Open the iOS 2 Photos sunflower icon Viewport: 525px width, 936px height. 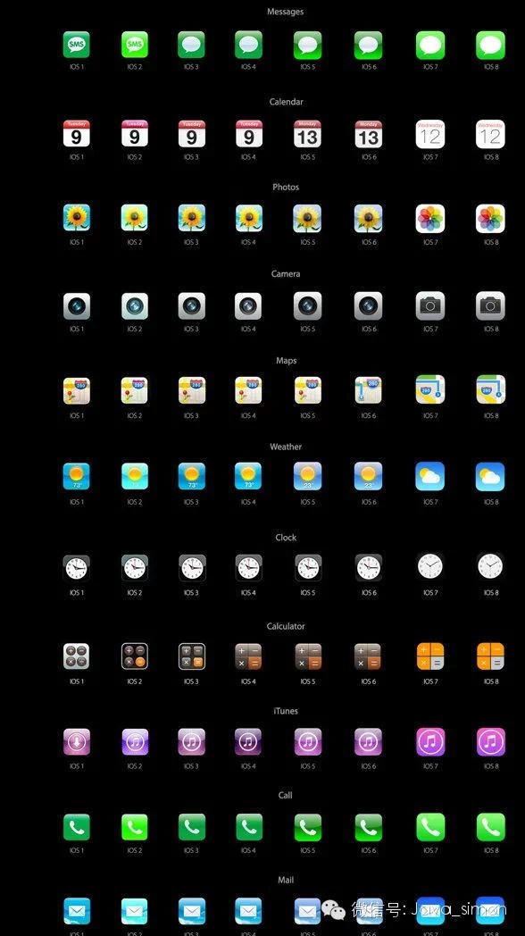(134, 218)
